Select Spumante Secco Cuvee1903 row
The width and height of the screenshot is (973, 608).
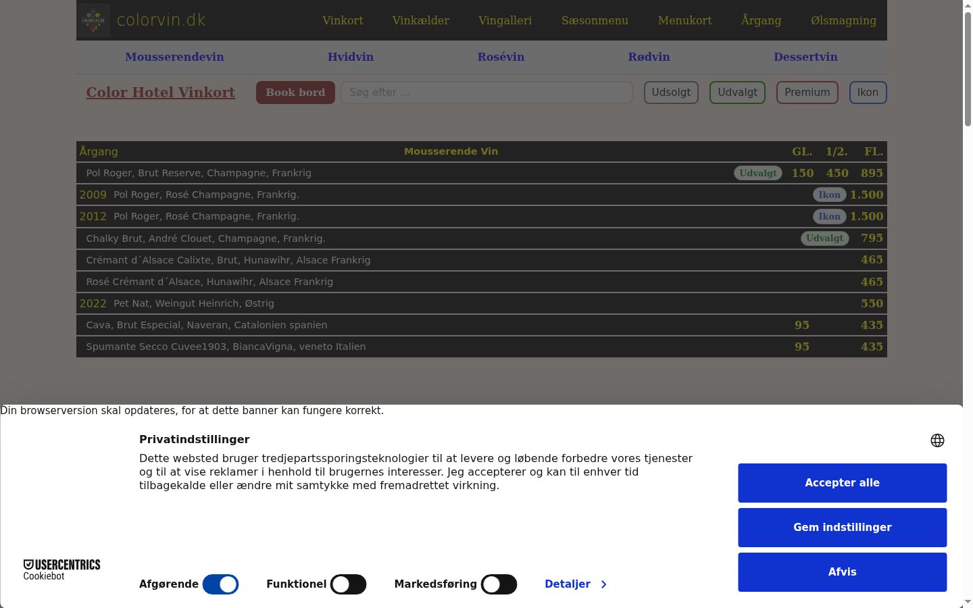tap(482, 347)
